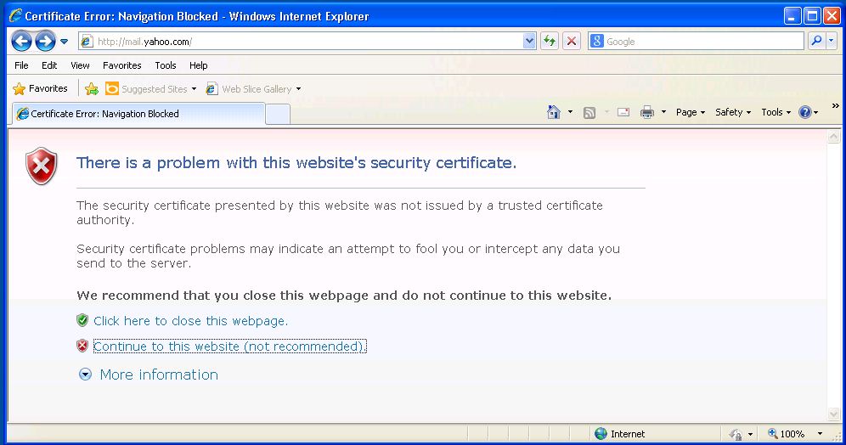
Task: Click the Forward navigation arrow button
Action: tap(45, 41)
